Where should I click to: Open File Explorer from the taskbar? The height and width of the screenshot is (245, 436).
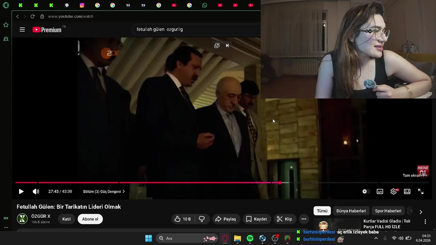[237, 238]
